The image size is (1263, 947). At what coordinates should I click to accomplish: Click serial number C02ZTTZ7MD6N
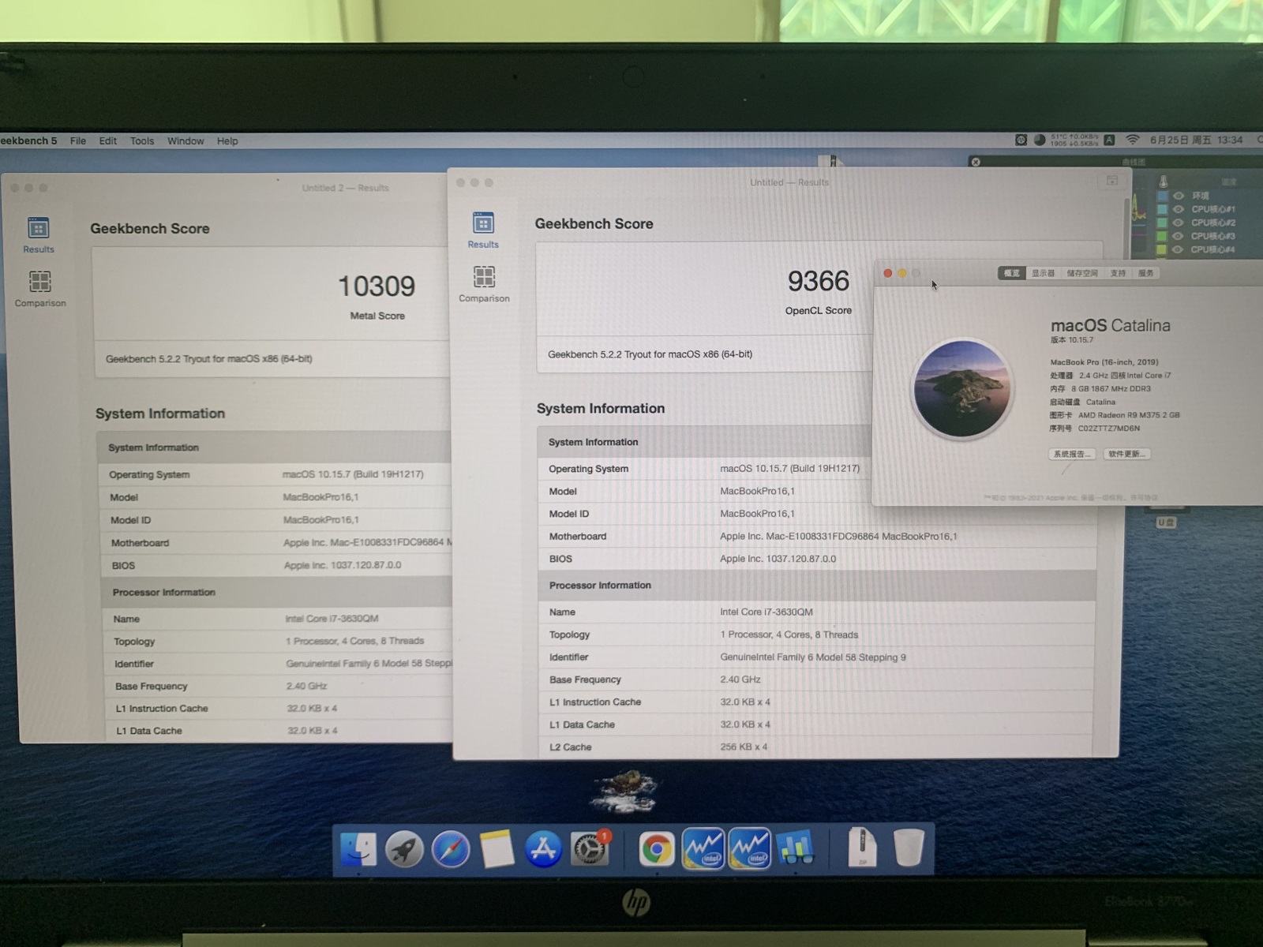pos(1109,429)
